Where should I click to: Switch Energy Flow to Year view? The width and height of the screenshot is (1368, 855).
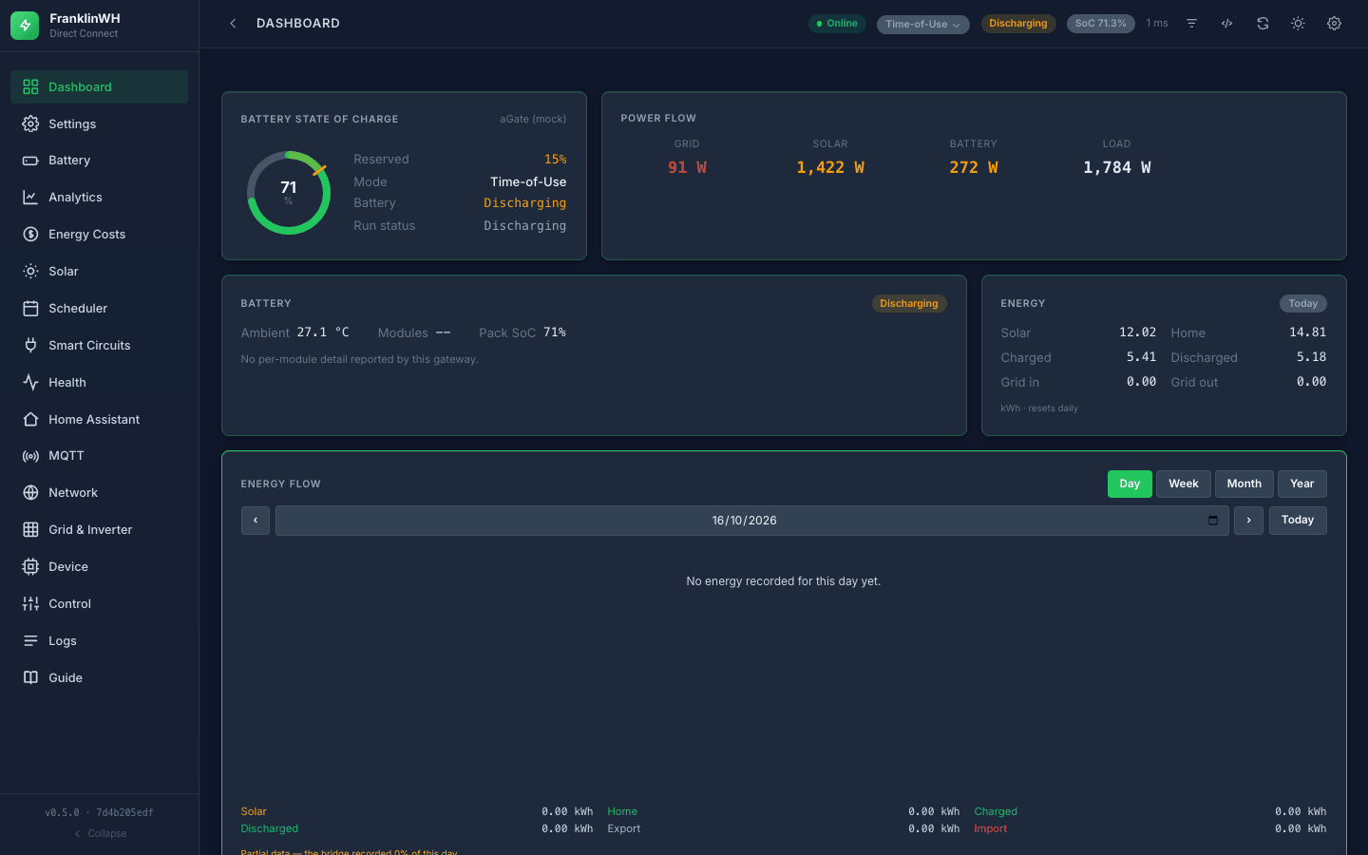point(1302,484)
